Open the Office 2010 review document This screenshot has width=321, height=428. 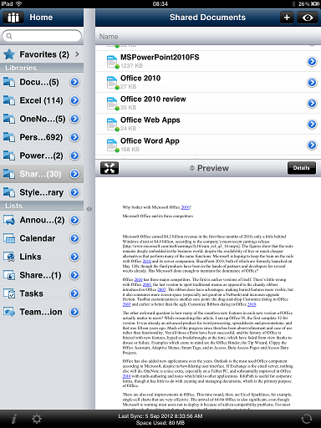tap(208, 103)
